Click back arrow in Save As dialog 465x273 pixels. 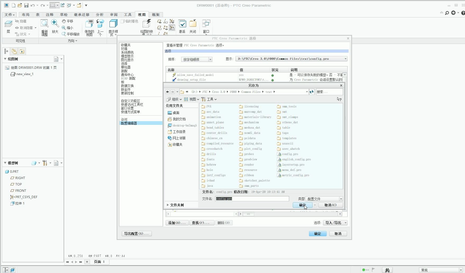tap(167, 92)
